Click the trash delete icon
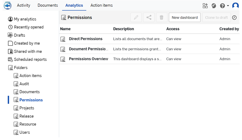242x140 pixels. click(162, 18)
